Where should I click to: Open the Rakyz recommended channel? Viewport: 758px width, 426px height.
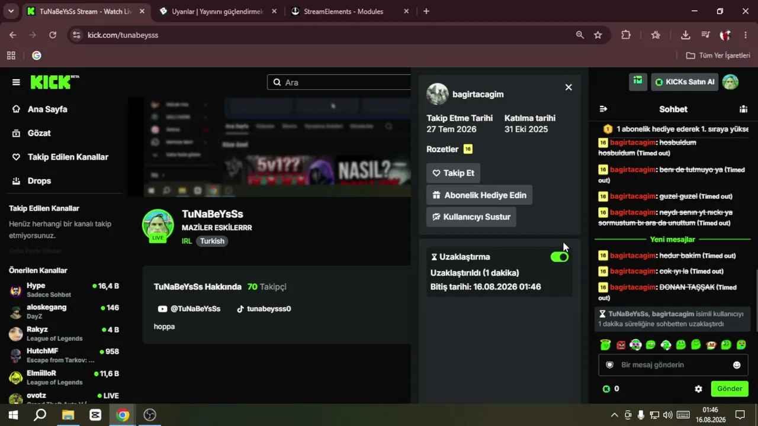64,334
